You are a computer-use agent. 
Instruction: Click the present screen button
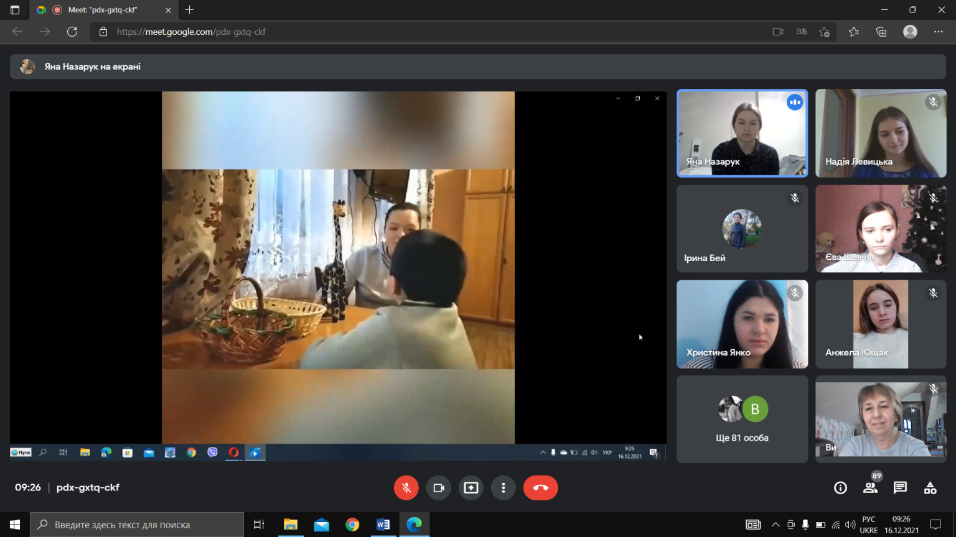click(x=471, y=488)
